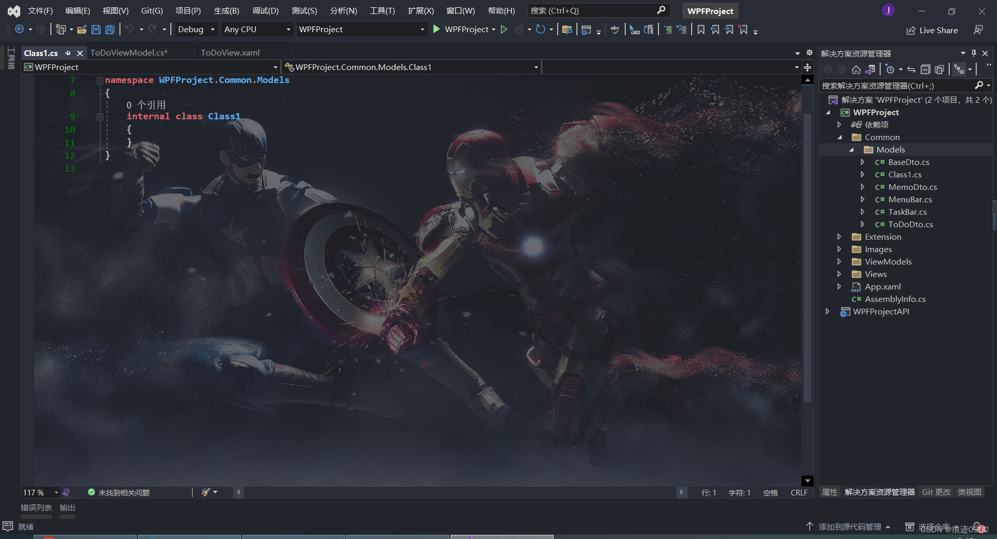The image size is (997, 539).
Task: Open the 工具(T) menu
Action: [x=382, y=10]
